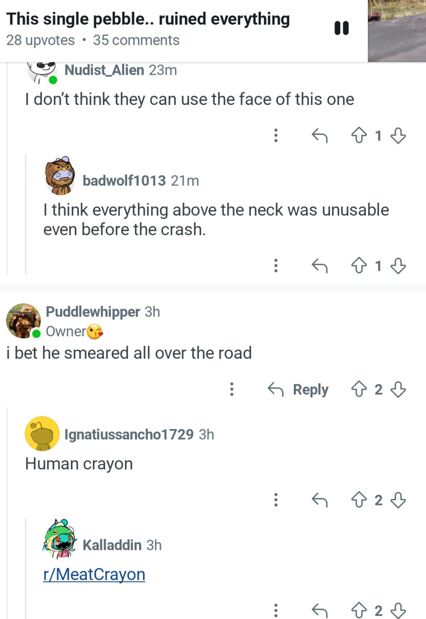Click the Reply button on Puddlewhipper's comment
This screenshot has width=426, height=619.
[x=298, y=389]
